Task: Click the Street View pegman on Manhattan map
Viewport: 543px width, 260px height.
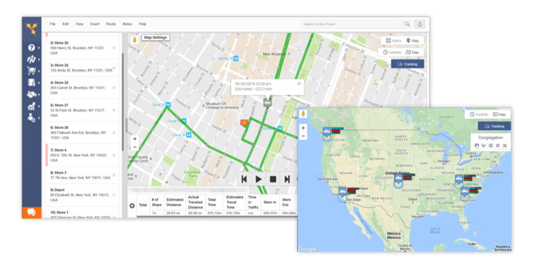Action: (134, 40)
